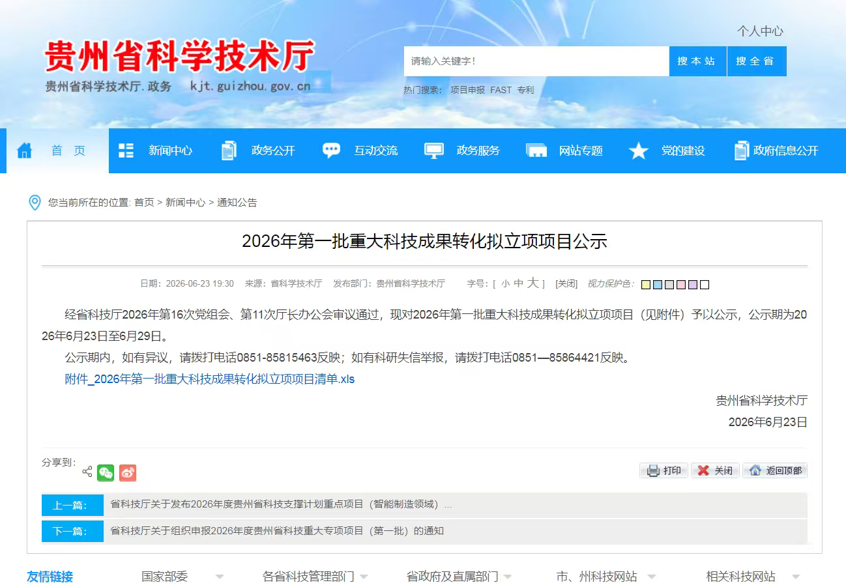Click 搜全省 search button
Screen dimensions: 846x587
click(x=757, y=61)
